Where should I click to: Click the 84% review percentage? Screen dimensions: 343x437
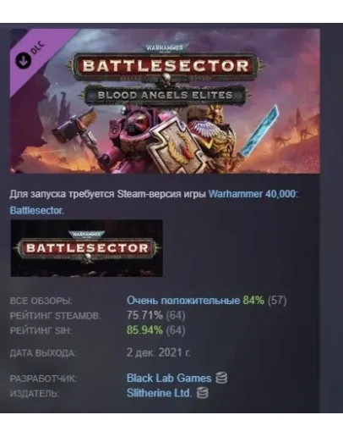click(x=253, y=301)
